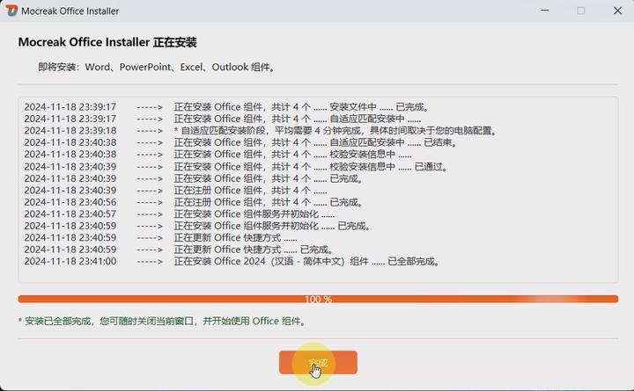Select log line '组件服务并初始化 ...... 已完成。'

[198, 226]
